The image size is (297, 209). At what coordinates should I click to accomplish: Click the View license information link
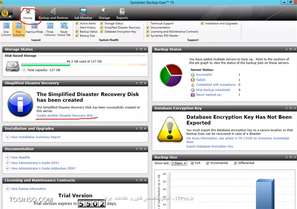pos(28,189)
